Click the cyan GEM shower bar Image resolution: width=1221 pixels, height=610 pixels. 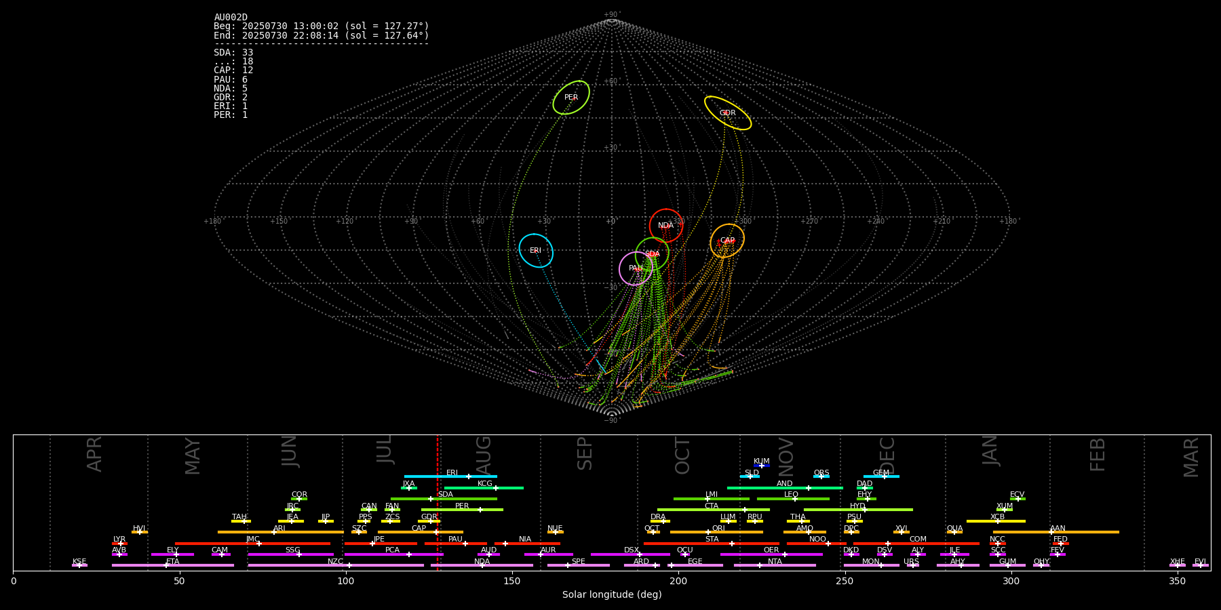click(881, 476)
